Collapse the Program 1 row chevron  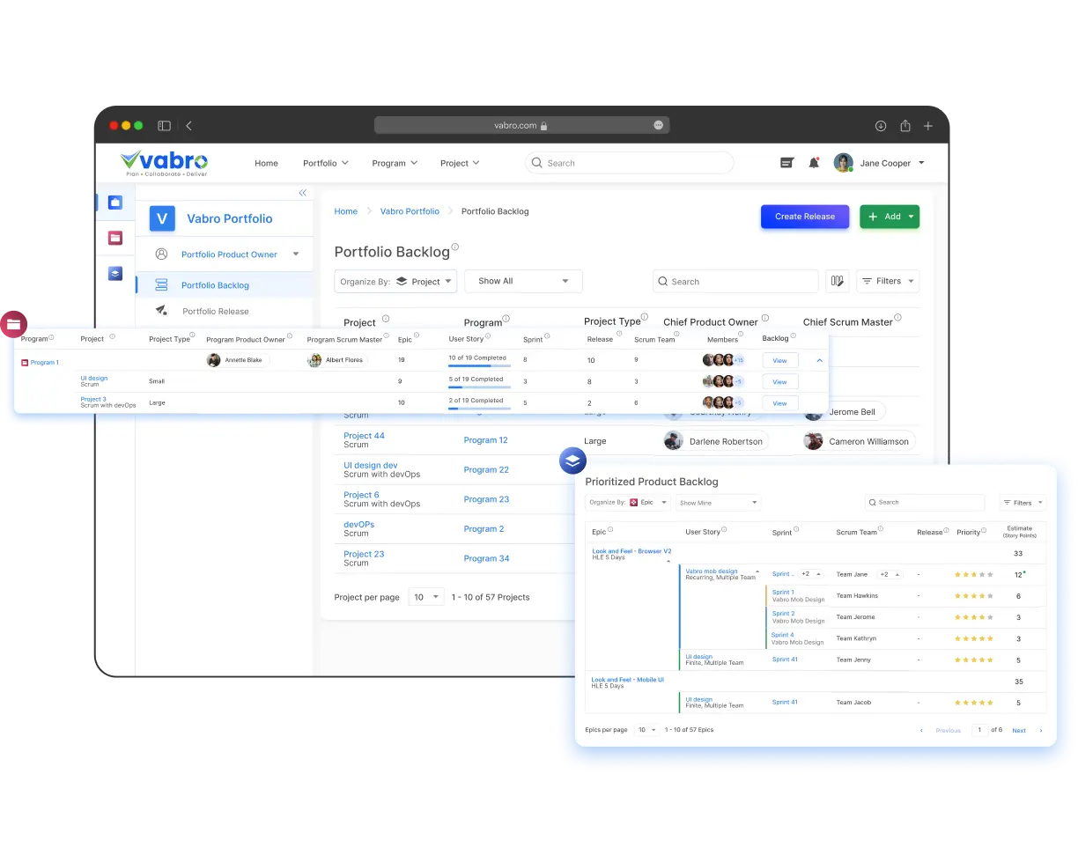click(819, 360)
